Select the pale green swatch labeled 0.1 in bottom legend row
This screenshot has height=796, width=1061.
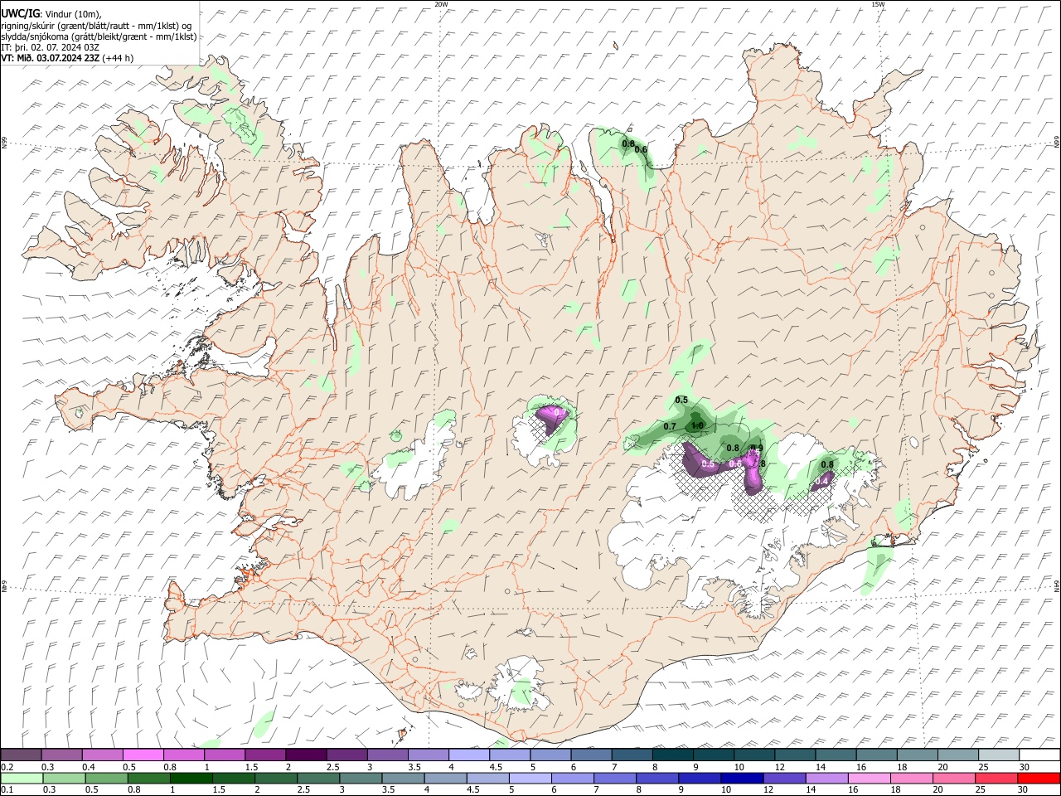(22, 779)
